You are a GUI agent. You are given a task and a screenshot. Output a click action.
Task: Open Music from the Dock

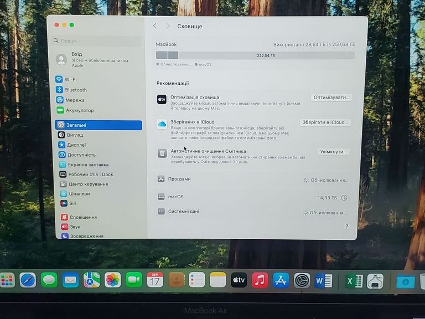point(260,280)
